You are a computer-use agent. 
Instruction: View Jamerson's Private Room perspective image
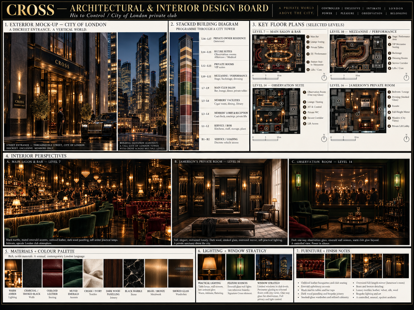pos(230,202)
